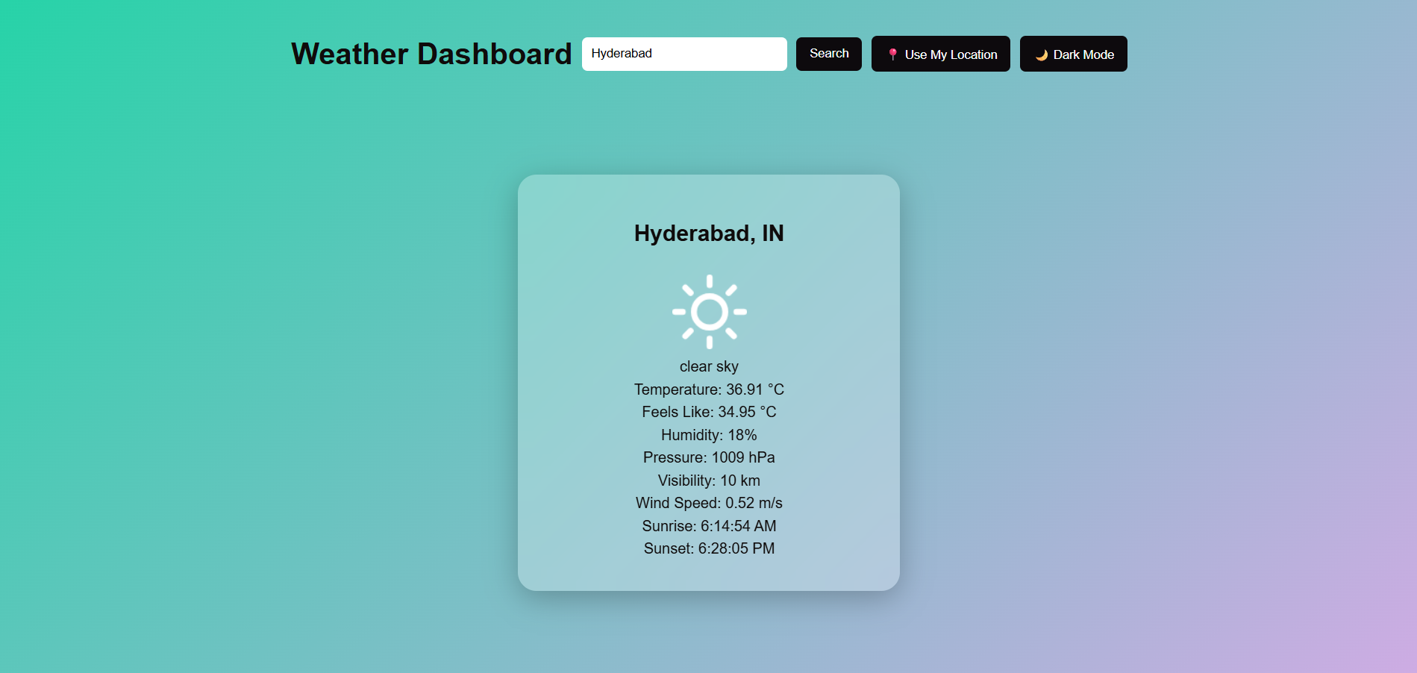
Task: Click the Weather Dashboard title
Action: (431, 54)
